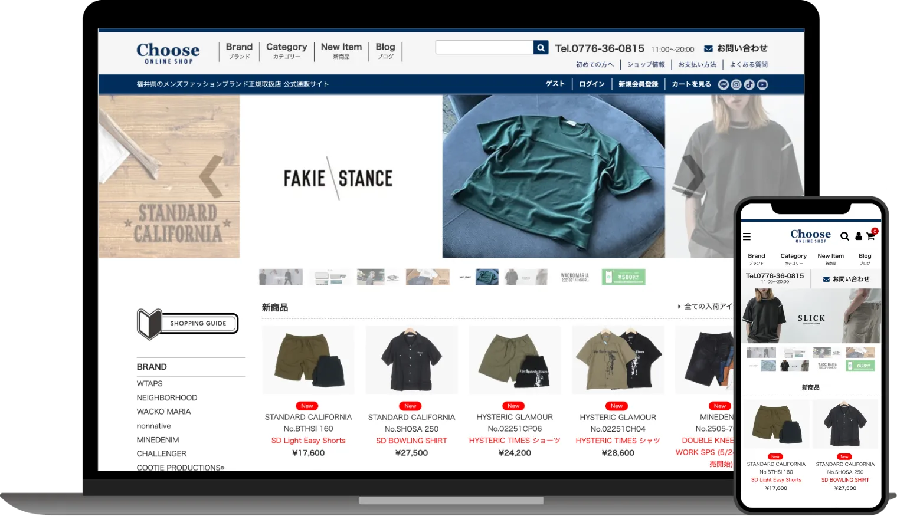
Task: Click SD BOWLING SHIRT red link on laptop
Action: [x=411, y=441]
